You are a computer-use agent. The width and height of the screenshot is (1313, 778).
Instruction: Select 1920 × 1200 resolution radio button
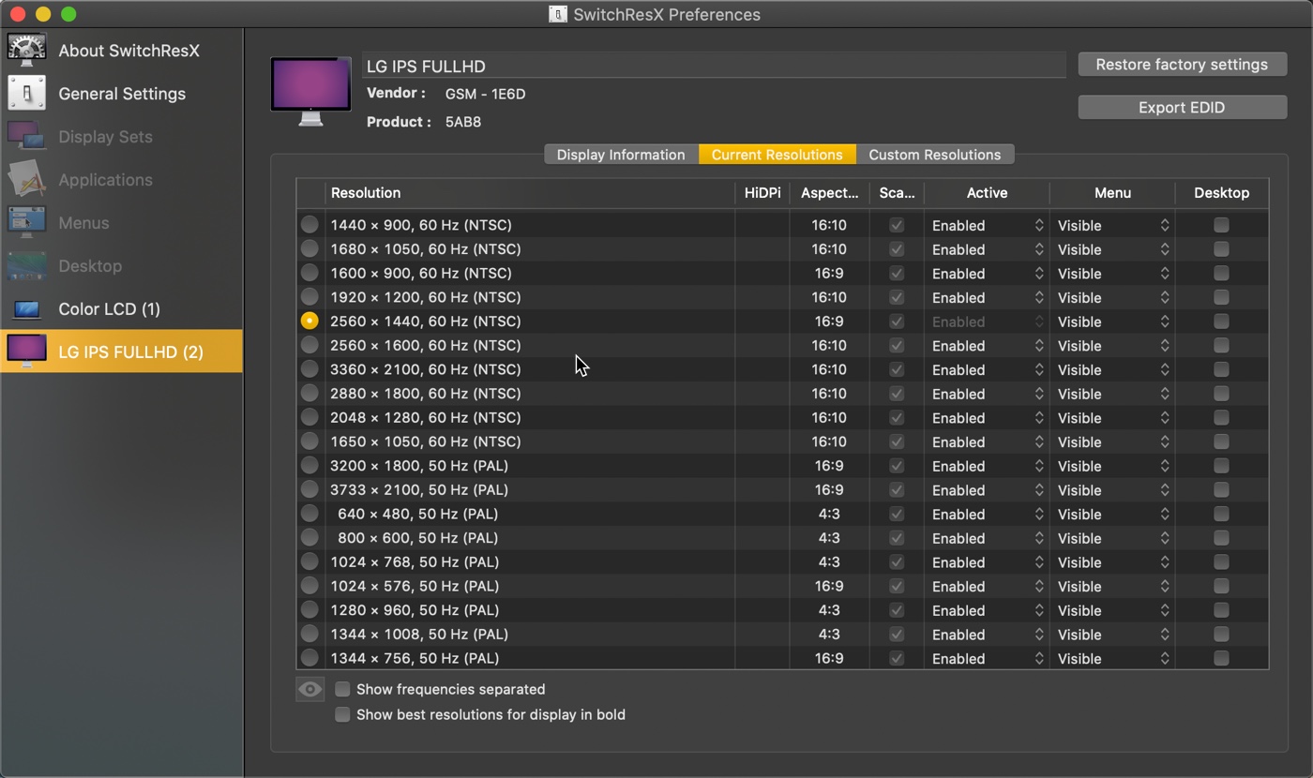(309, 297)
